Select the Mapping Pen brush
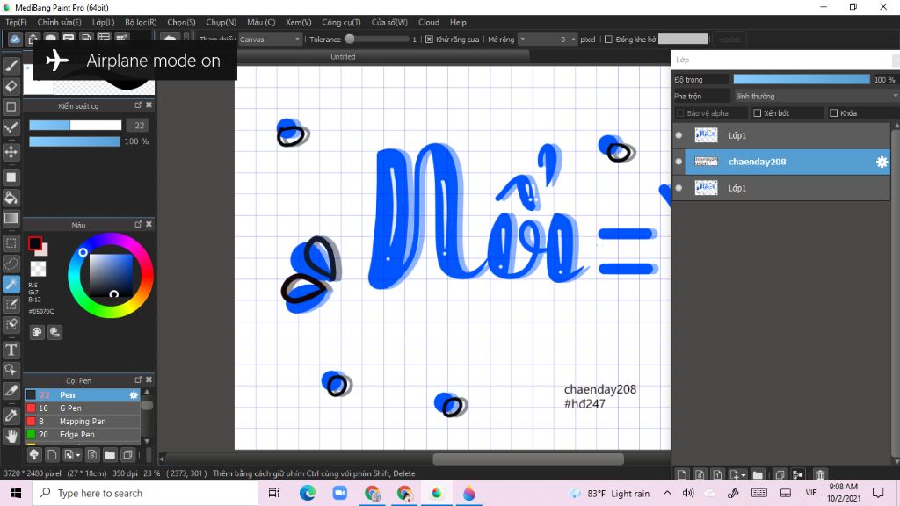The width and height of the screenshot is (900, 506). click(x=83, y=421)
